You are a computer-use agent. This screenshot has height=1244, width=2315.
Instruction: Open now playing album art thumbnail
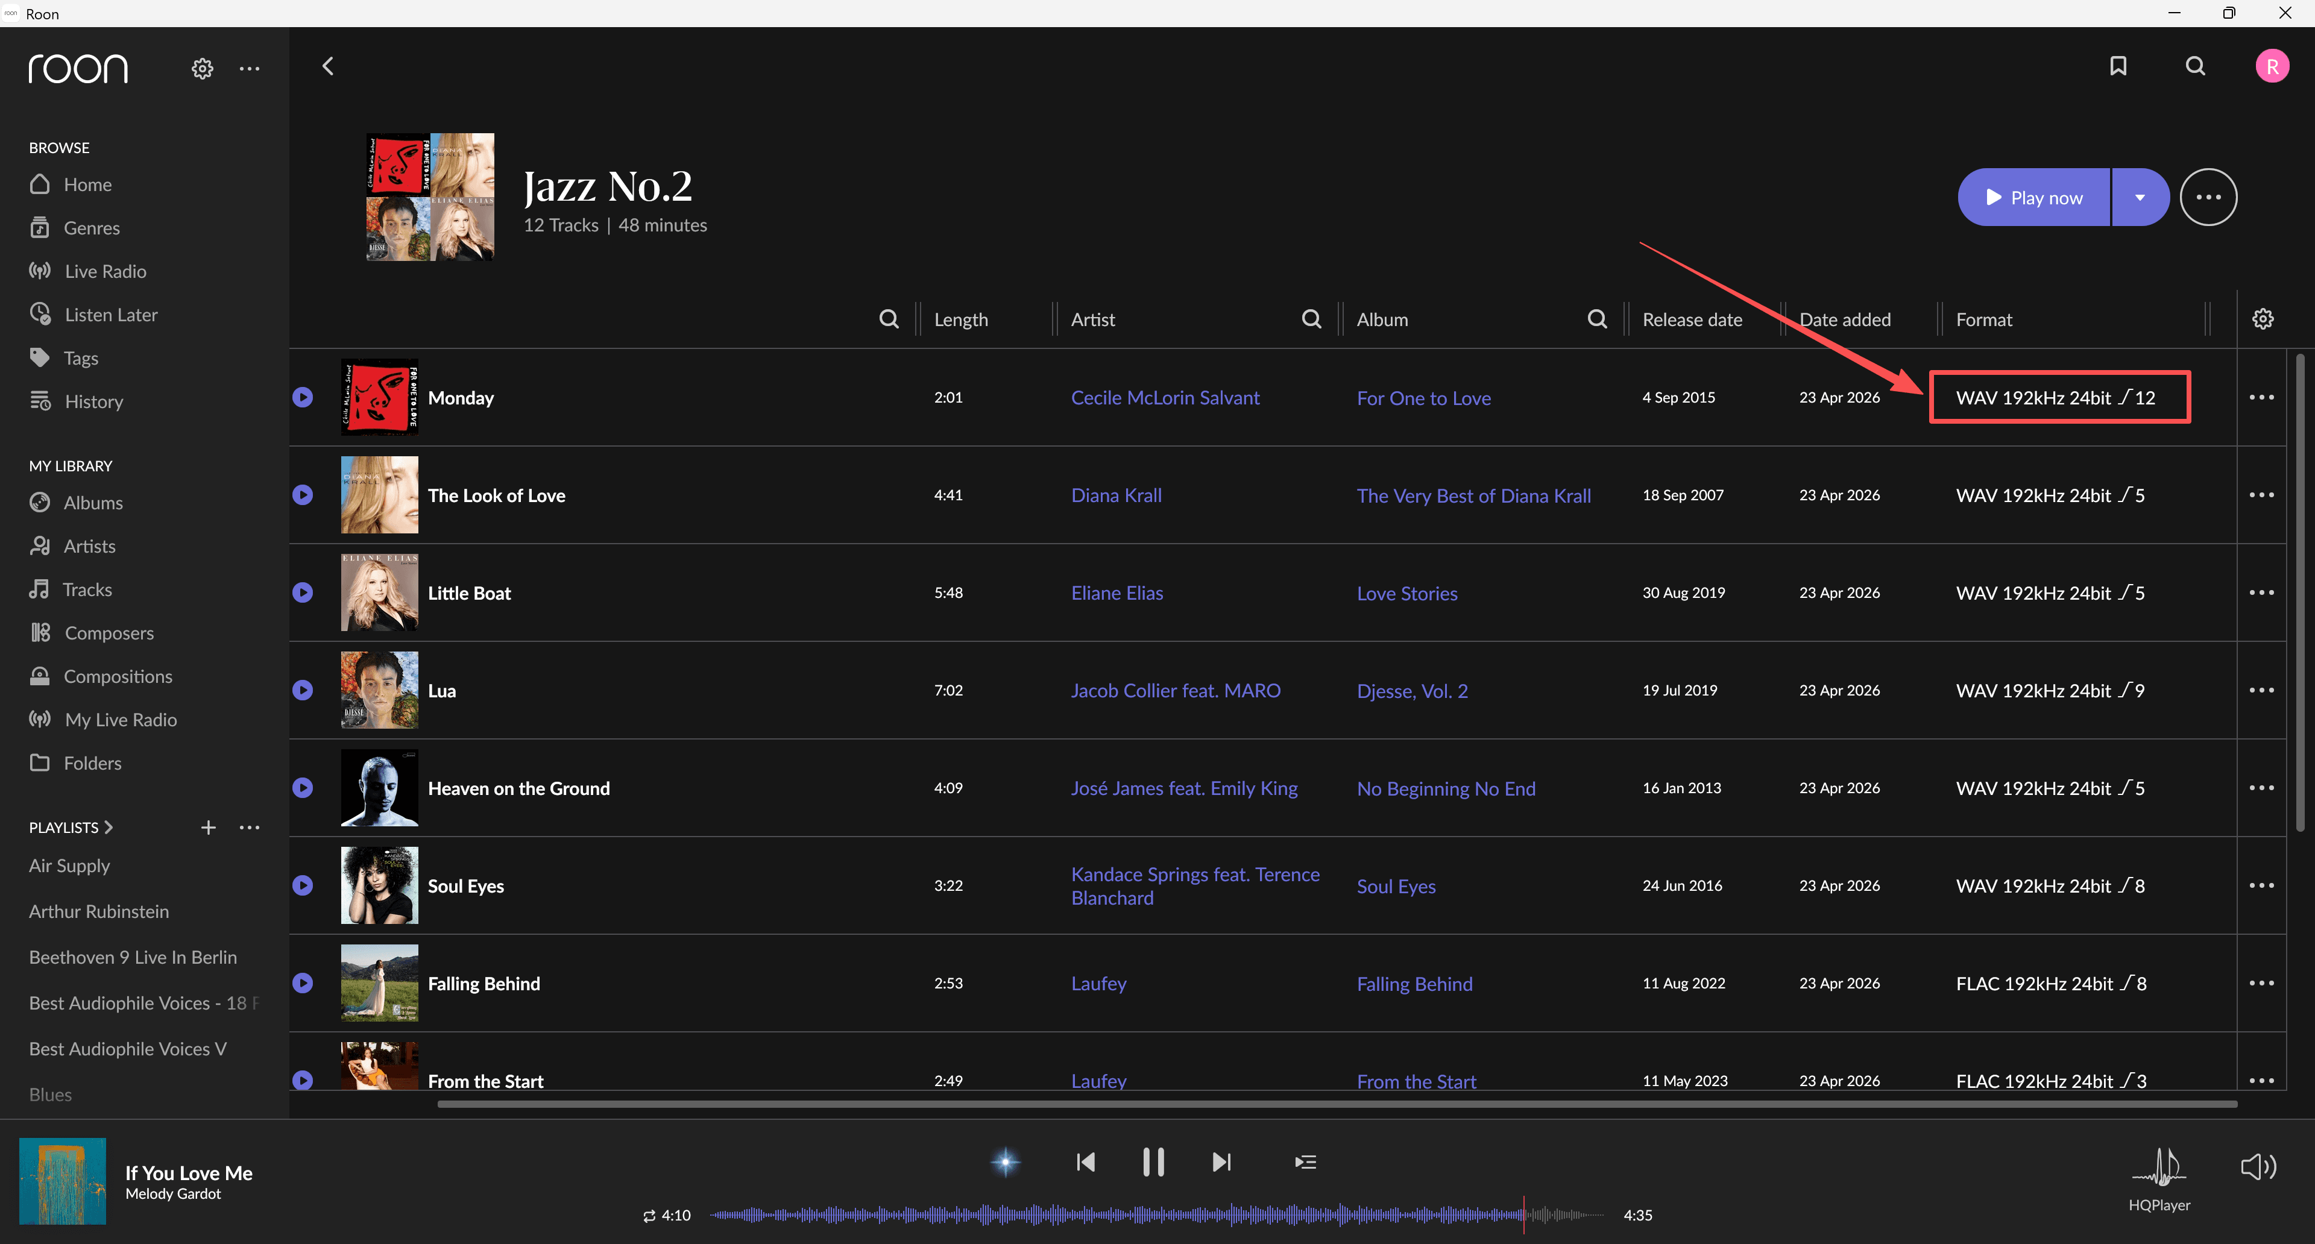click(x=62, y=1181)
